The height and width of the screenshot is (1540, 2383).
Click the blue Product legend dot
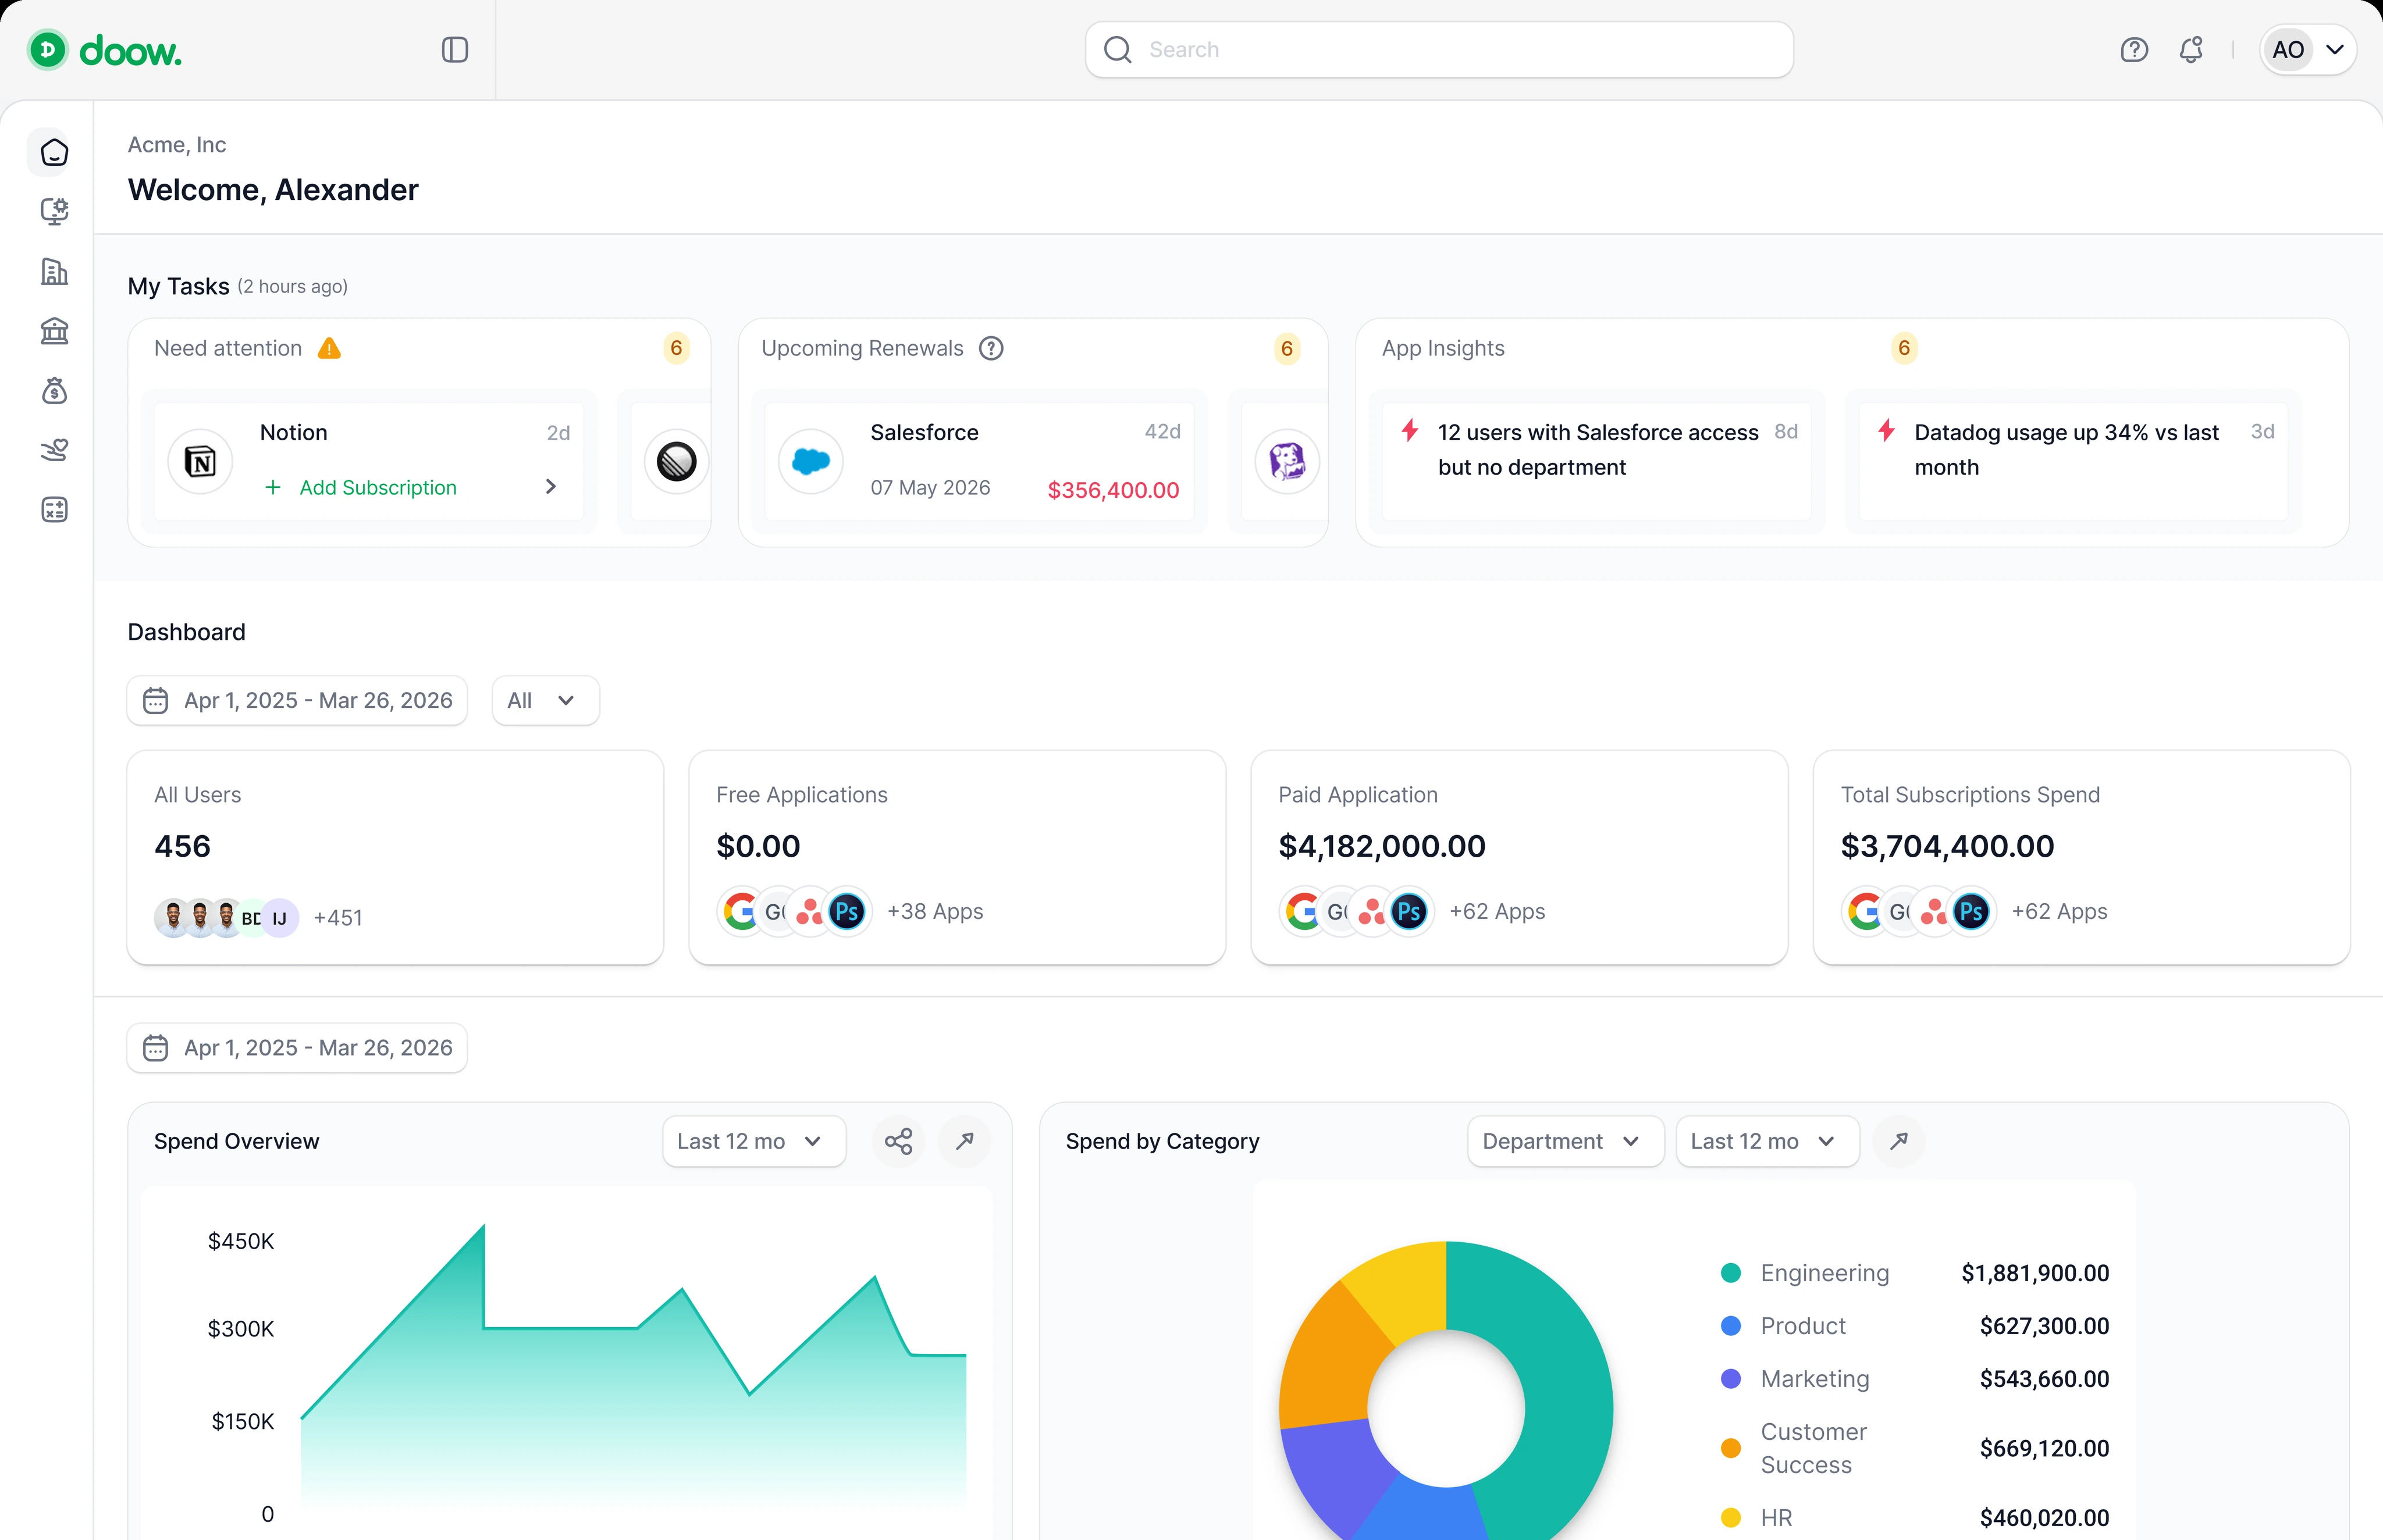1731,1326
